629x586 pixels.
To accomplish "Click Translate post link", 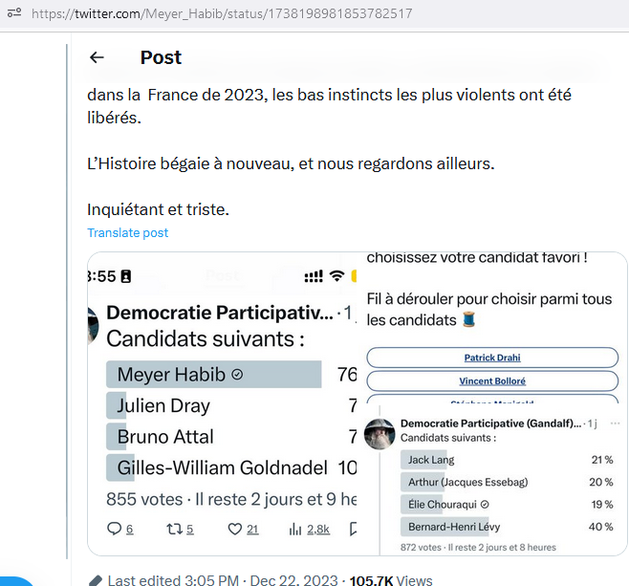I will [127, 233].
